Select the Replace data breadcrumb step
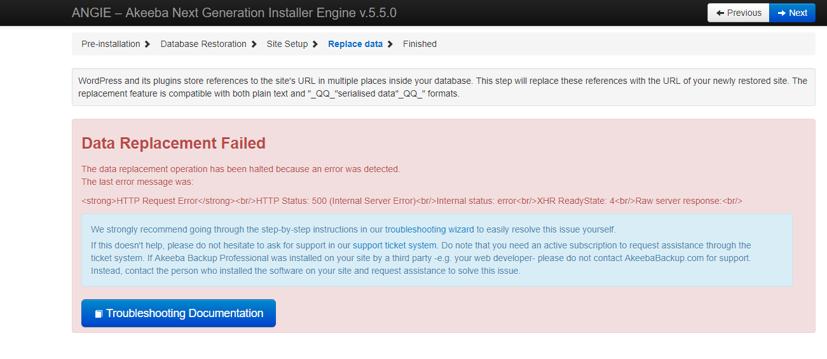The width and height of the screenshot is (827, 359). tap(355, 44)
